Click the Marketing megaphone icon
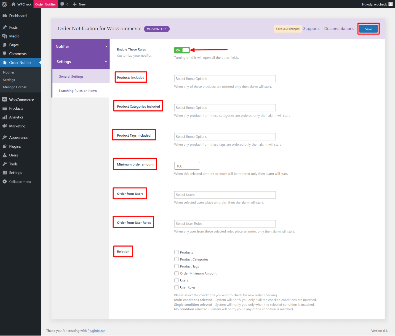The width and height of the screenshot is (395, 336). [x=5, y=126]
